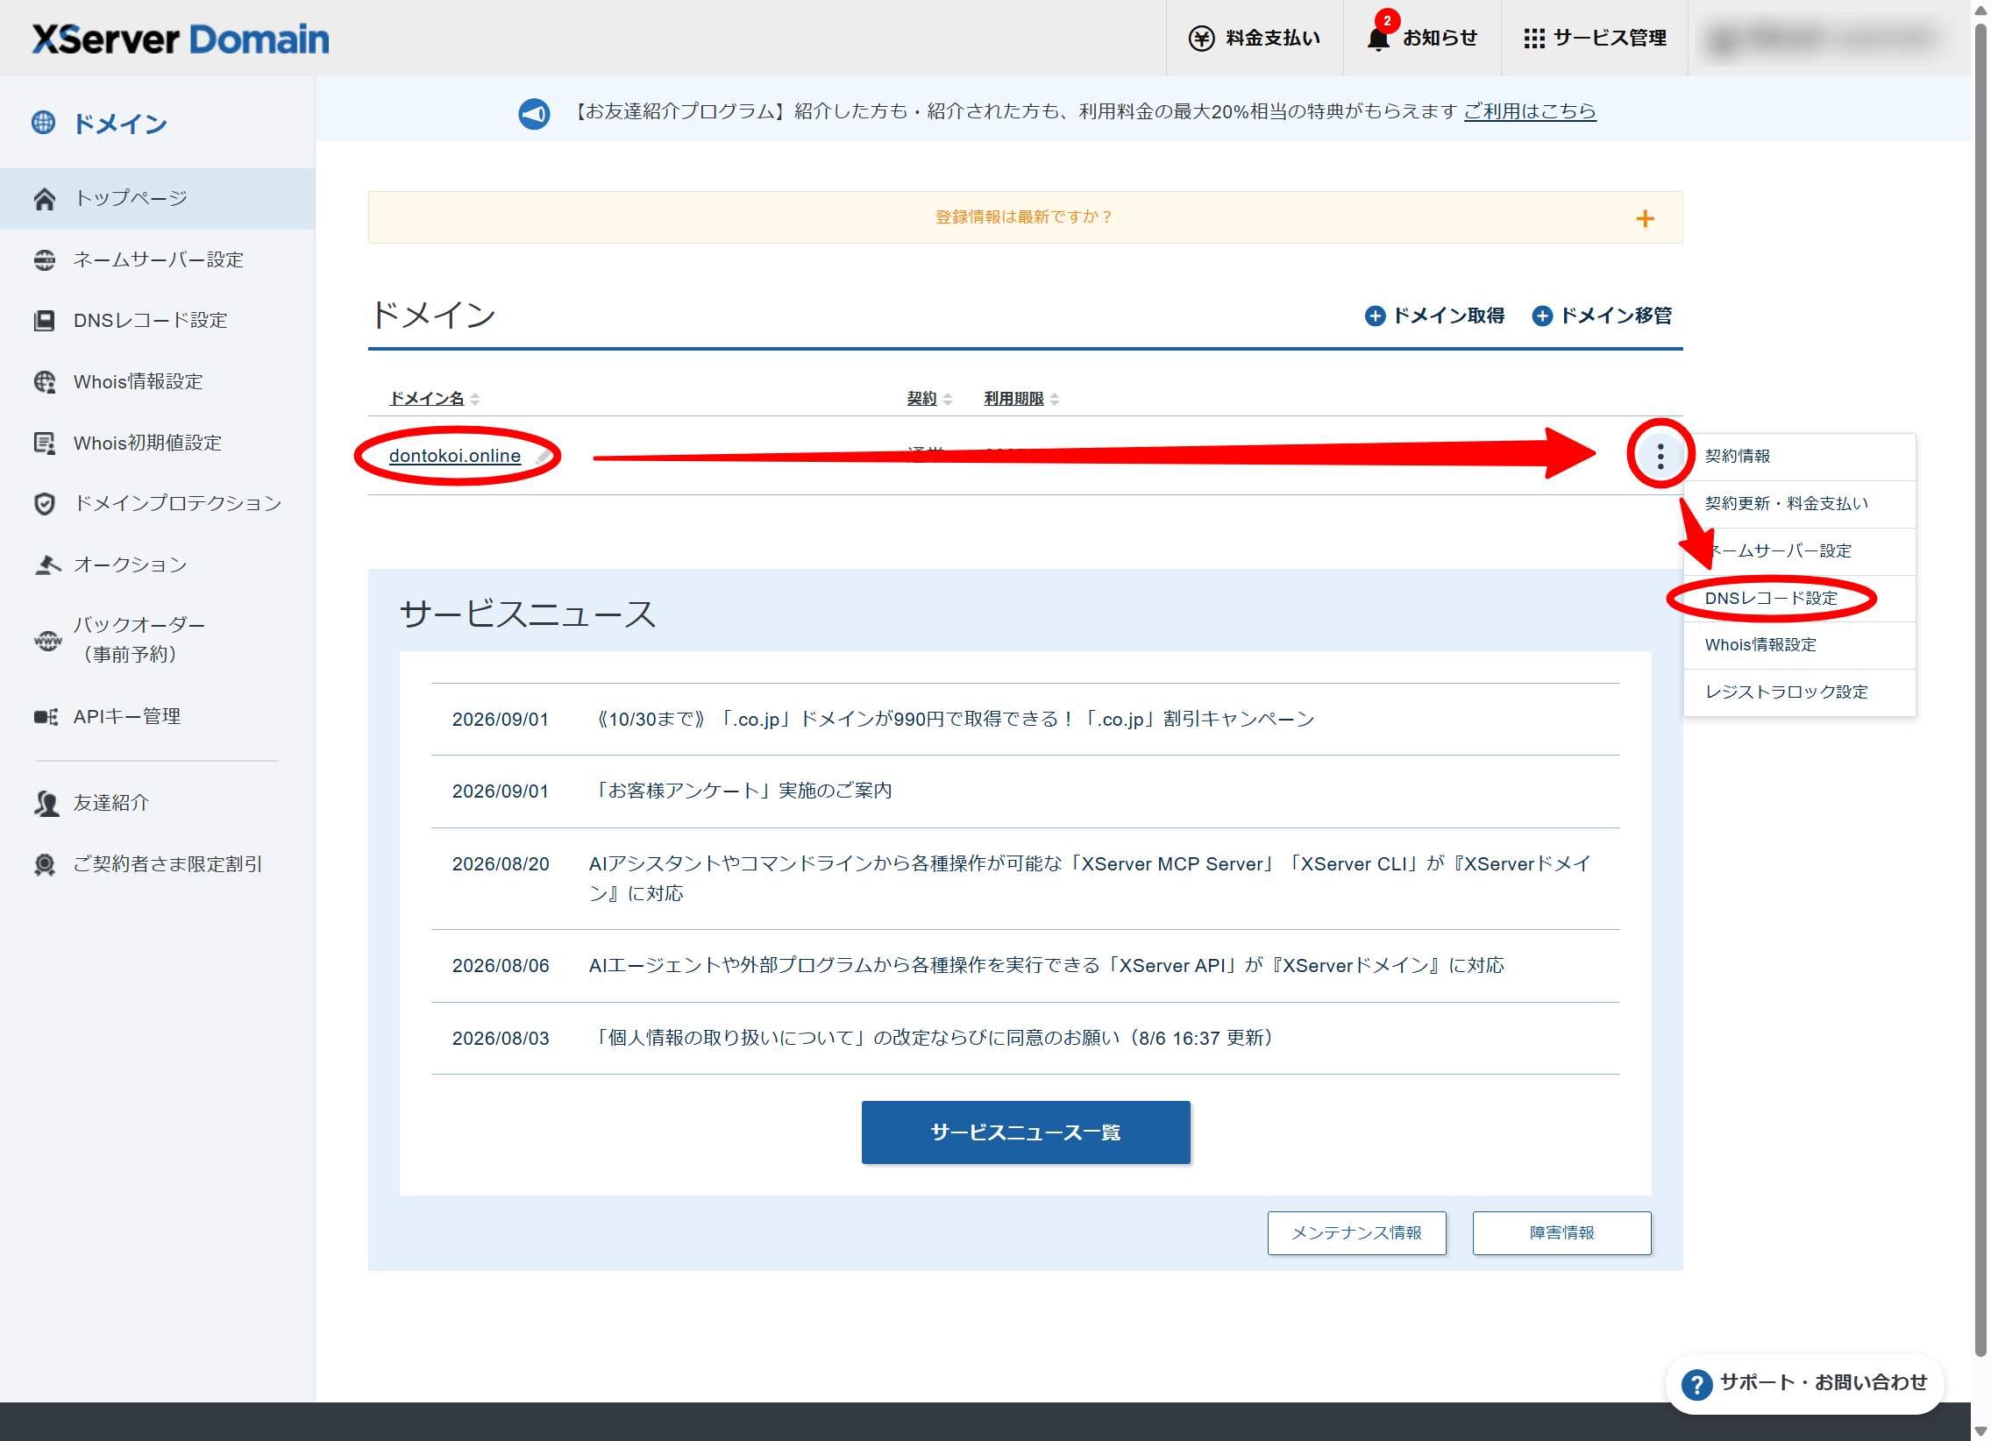Viewport: 1991px width, 1441px height.
Task: Select 契約更新・料金支払い menu entry
Action: click(x=1799, y=504)
